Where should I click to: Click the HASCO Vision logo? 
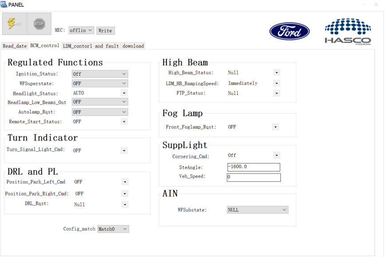point(347,31)
